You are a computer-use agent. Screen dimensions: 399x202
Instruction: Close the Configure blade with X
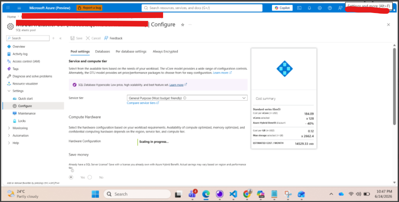tap(388, 25)
